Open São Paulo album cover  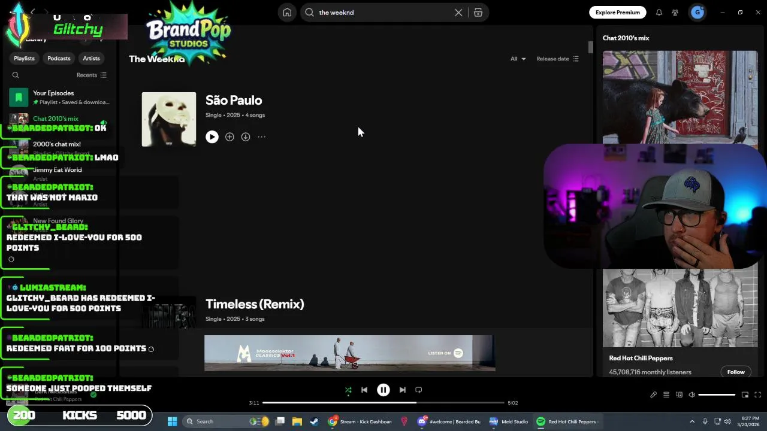(169, 119)
